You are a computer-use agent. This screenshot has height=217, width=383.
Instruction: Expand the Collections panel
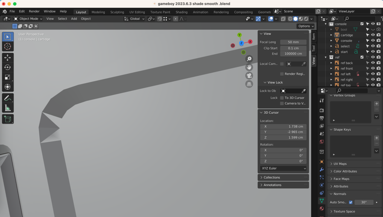click(x=272, y=177)
